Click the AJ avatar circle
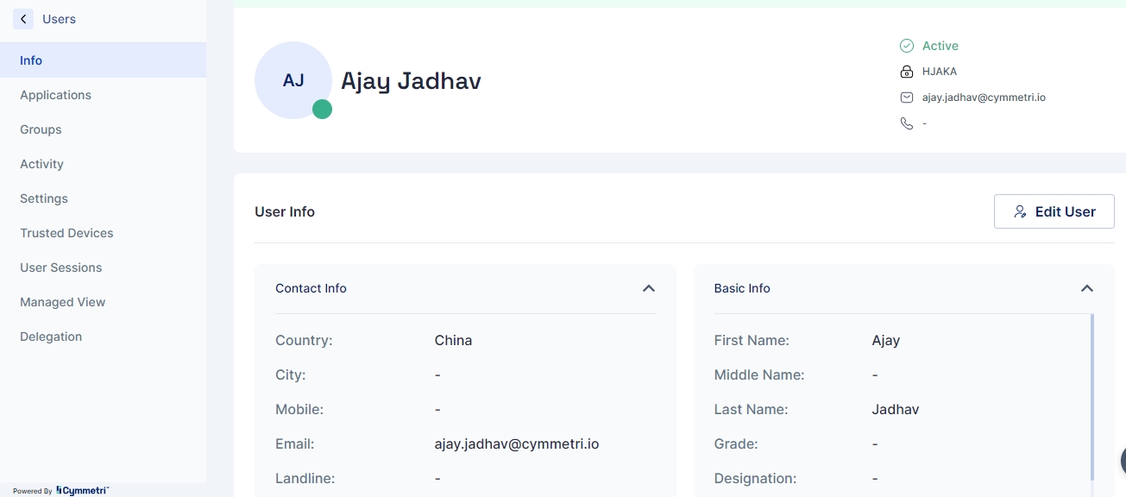This screenshot has height=497, width=1126. tap(293, 80)
